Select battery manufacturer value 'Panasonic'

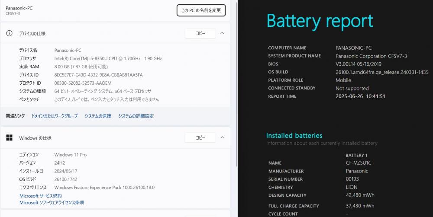(x=357, y=171)
